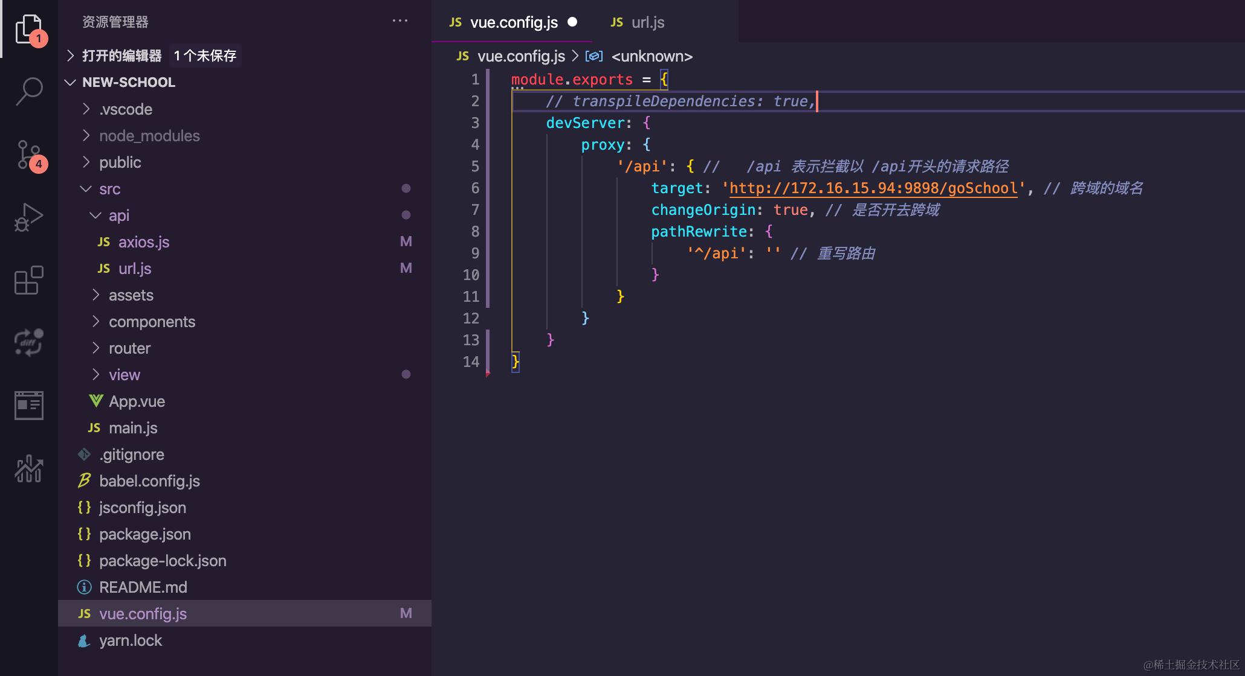1245x676 pixels.
Task: Click line number 14 in gutter
Action: coord(471,362)
